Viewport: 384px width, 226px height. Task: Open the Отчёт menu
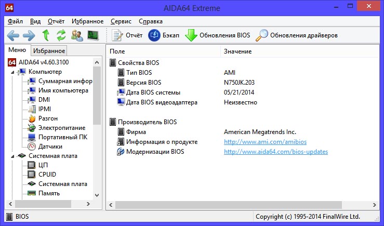coord(56,21)
